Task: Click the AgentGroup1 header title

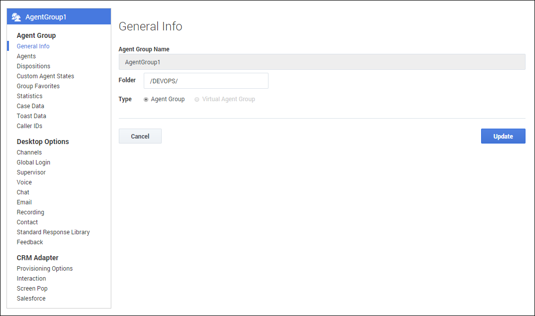Action: 46,17
